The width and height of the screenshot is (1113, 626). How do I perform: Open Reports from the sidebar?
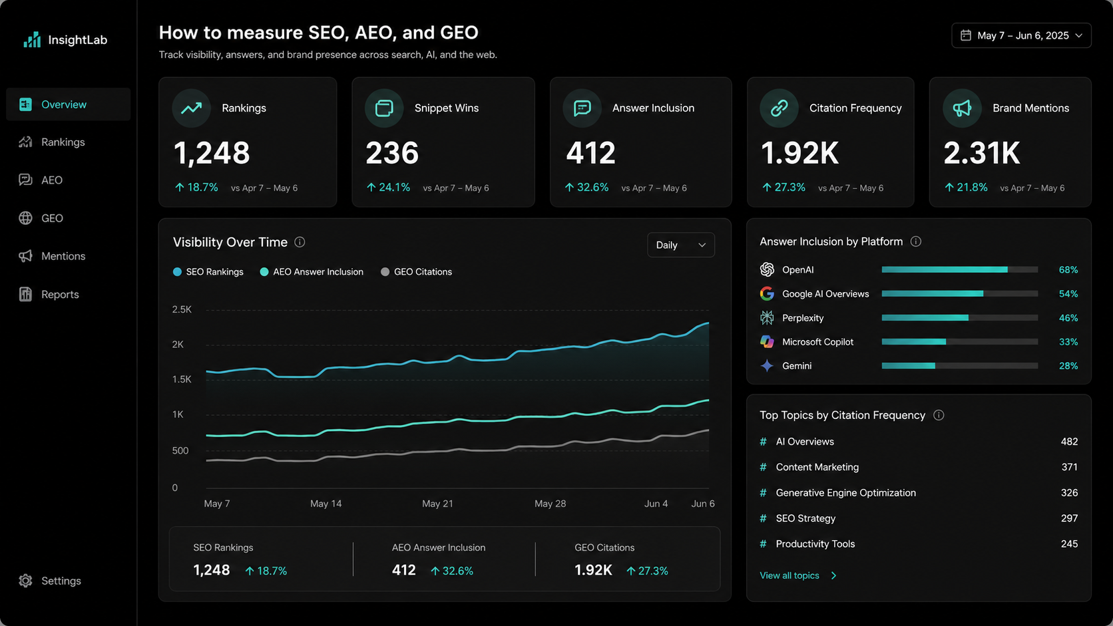tap(60, 295)
